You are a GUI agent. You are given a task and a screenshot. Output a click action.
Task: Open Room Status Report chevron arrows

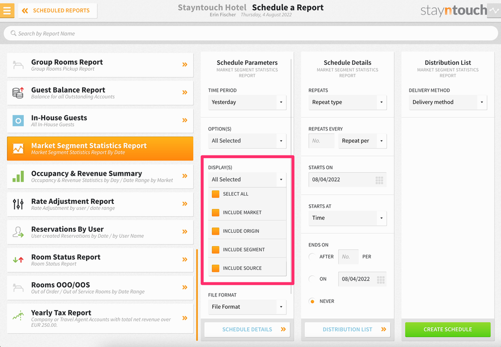click(185, 259)
